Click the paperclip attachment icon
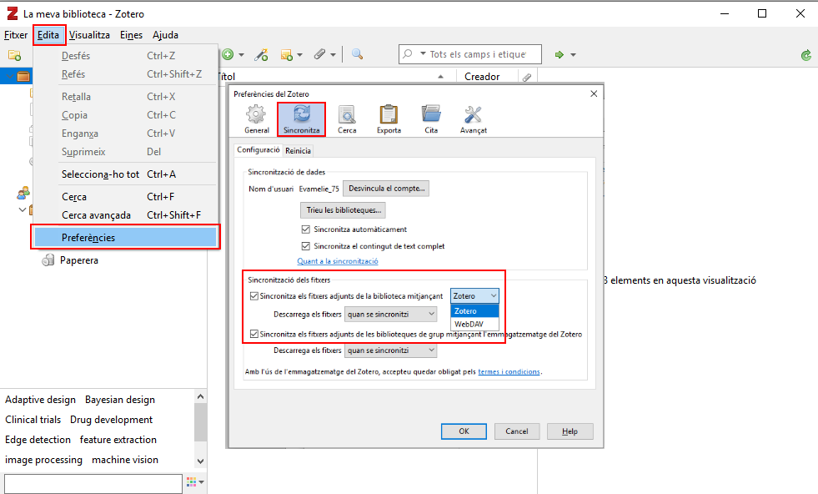The height and width of the screenshot is (494, 818). 319,54
